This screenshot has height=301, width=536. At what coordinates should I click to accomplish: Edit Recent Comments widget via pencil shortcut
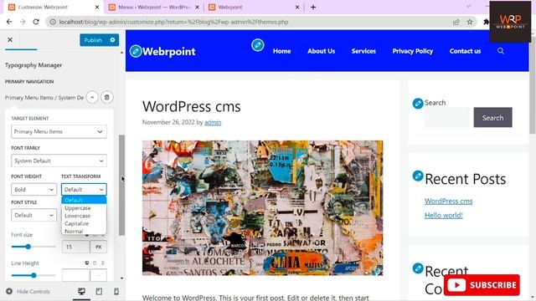point(418,268)
